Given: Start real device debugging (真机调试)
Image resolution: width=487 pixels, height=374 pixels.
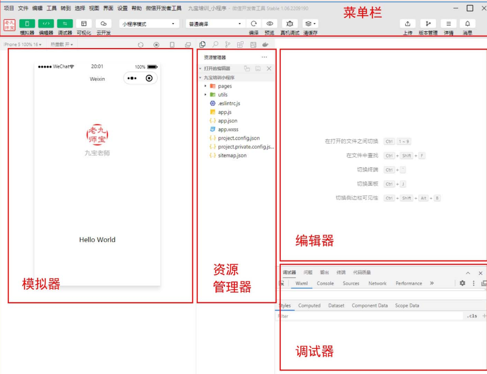Looking at the screenshot, I should pyautogui.click(x=290, y=24).
